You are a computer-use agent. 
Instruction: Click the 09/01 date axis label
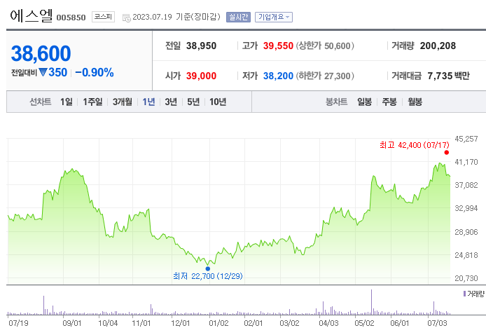(x=72, y=323)
